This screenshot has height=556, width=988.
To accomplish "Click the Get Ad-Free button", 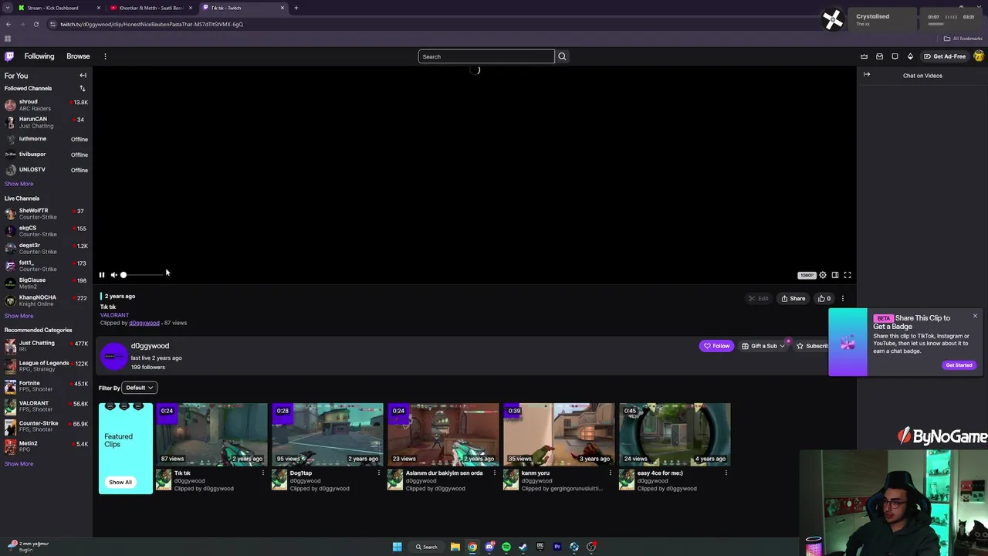I will tap(944, 56).
